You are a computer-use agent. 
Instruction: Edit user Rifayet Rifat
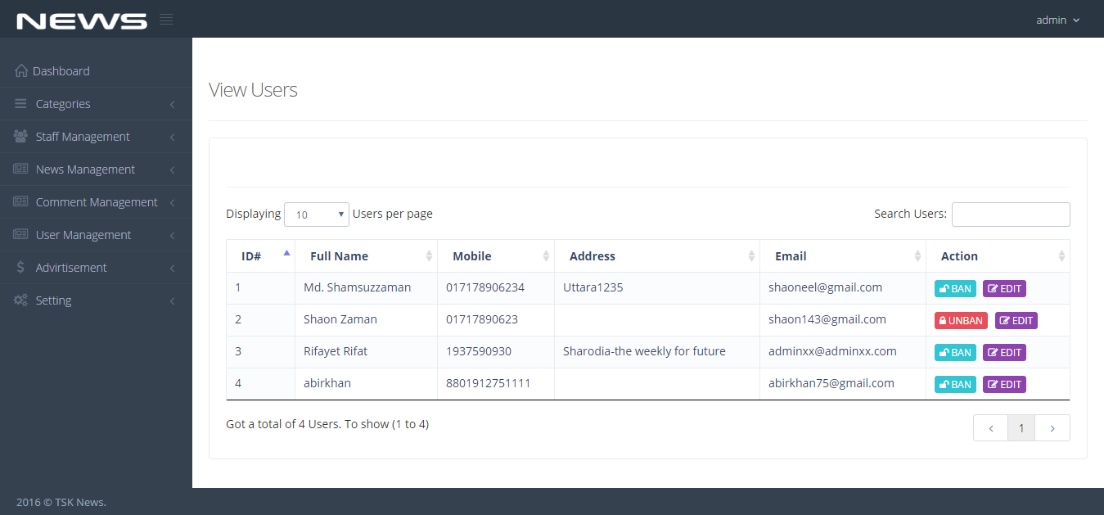pyautogui.click(x=1004, y=352)
